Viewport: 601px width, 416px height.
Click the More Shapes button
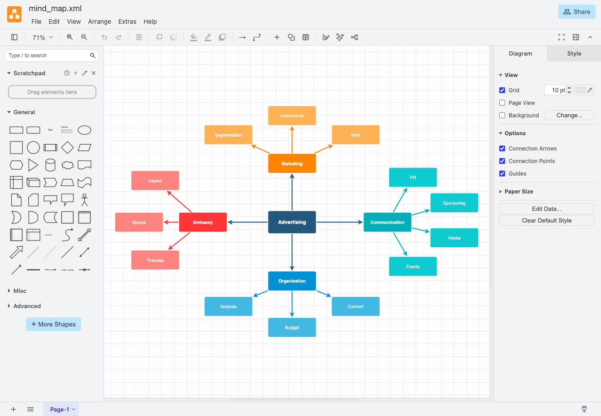53,324
